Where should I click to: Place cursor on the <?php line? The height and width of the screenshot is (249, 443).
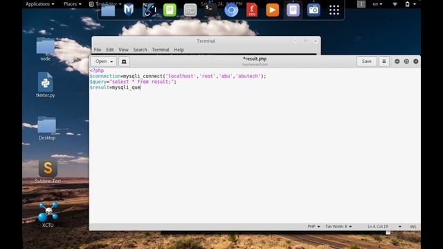tap(97, 71)
